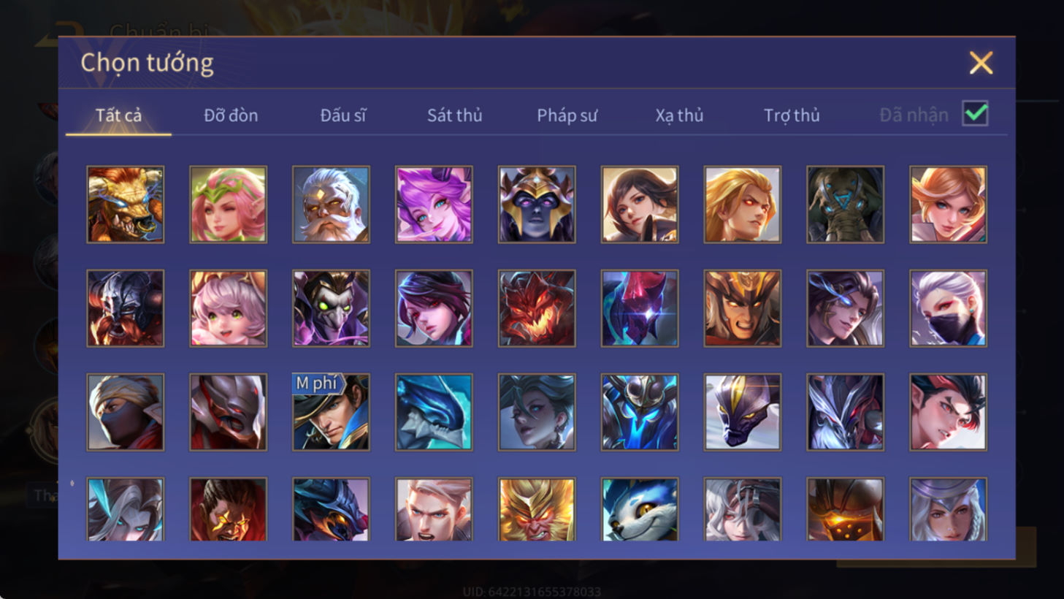The height and width of the screenshot is (599, 1064).
Task: Select the masked white-haired ninja hero
Action: (x=948, y=308)
